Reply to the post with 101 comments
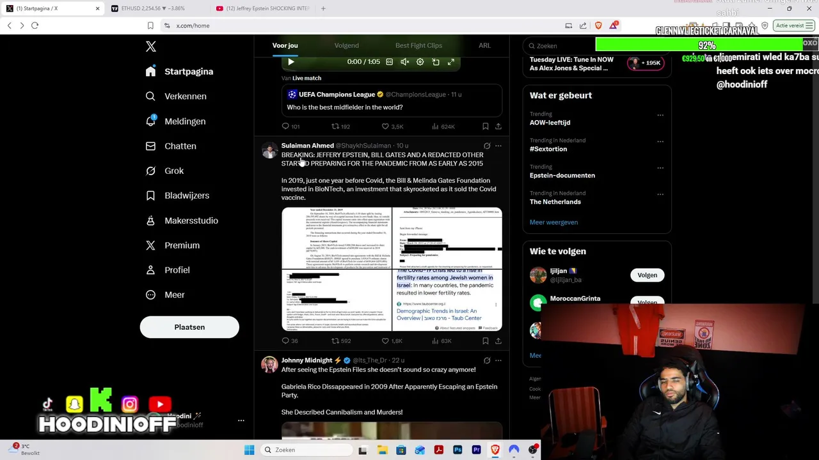Viewport: 819px width, 460px height. [x=290, y=126]
